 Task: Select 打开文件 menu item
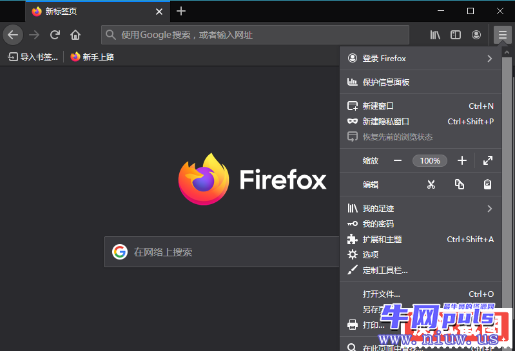(420, 294)
